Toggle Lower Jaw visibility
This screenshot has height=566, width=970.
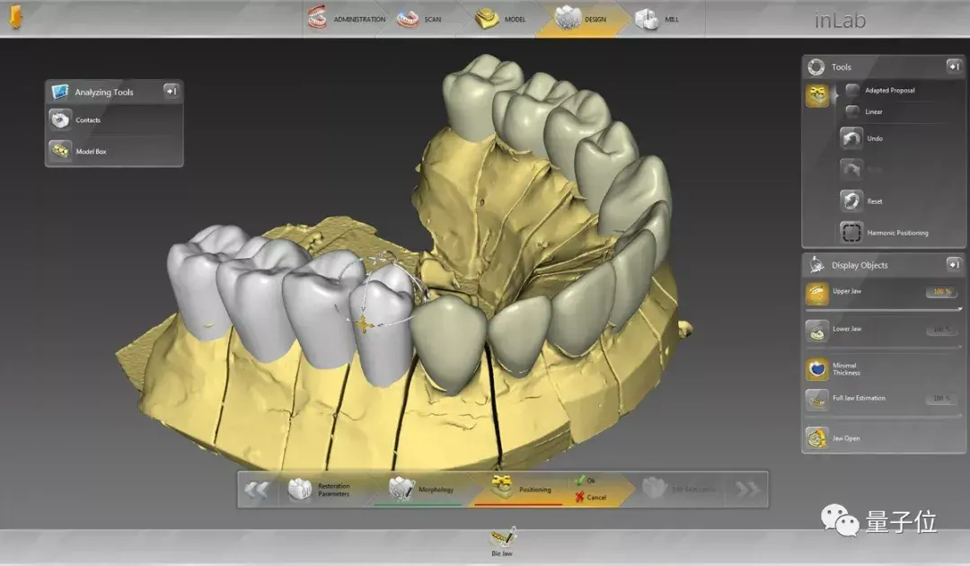[x=817, y=331]
